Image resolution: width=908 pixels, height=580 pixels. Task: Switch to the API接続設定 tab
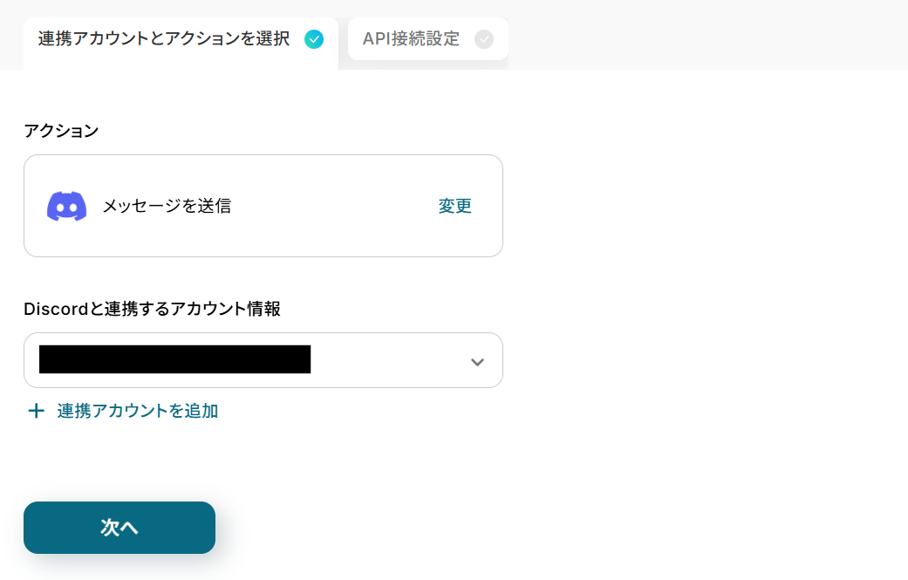(x=428, y=38)
